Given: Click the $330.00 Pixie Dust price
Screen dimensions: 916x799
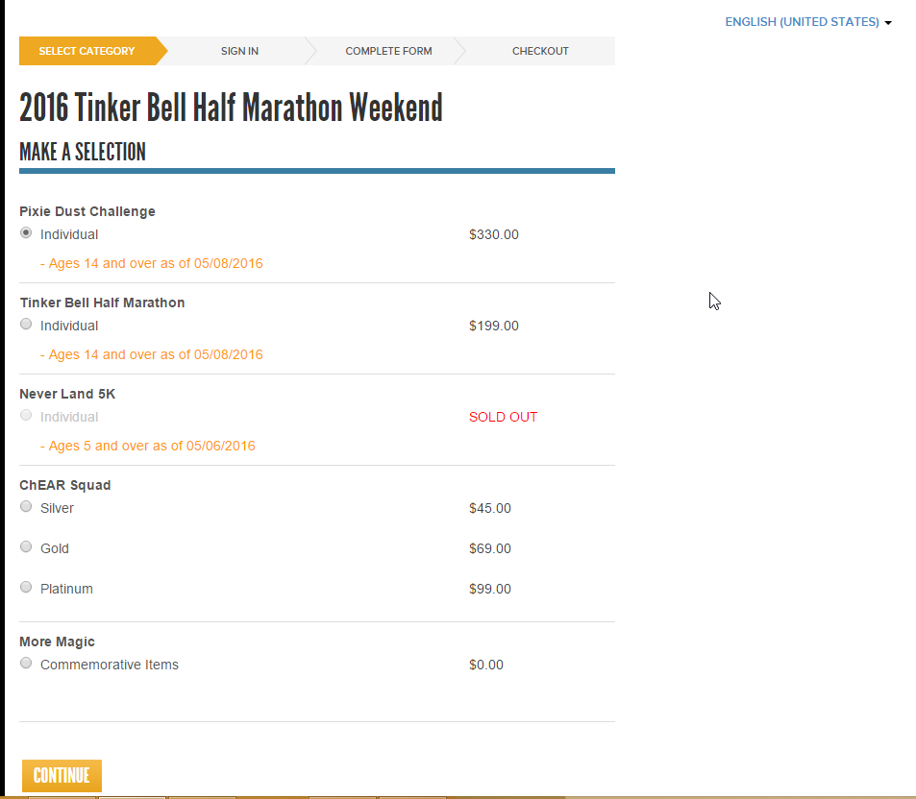Looking at the screenshot, I should (494, 234).
